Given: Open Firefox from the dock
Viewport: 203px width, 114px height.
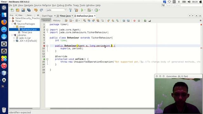Looking at the screenshot, I should [x=4, y=22].
